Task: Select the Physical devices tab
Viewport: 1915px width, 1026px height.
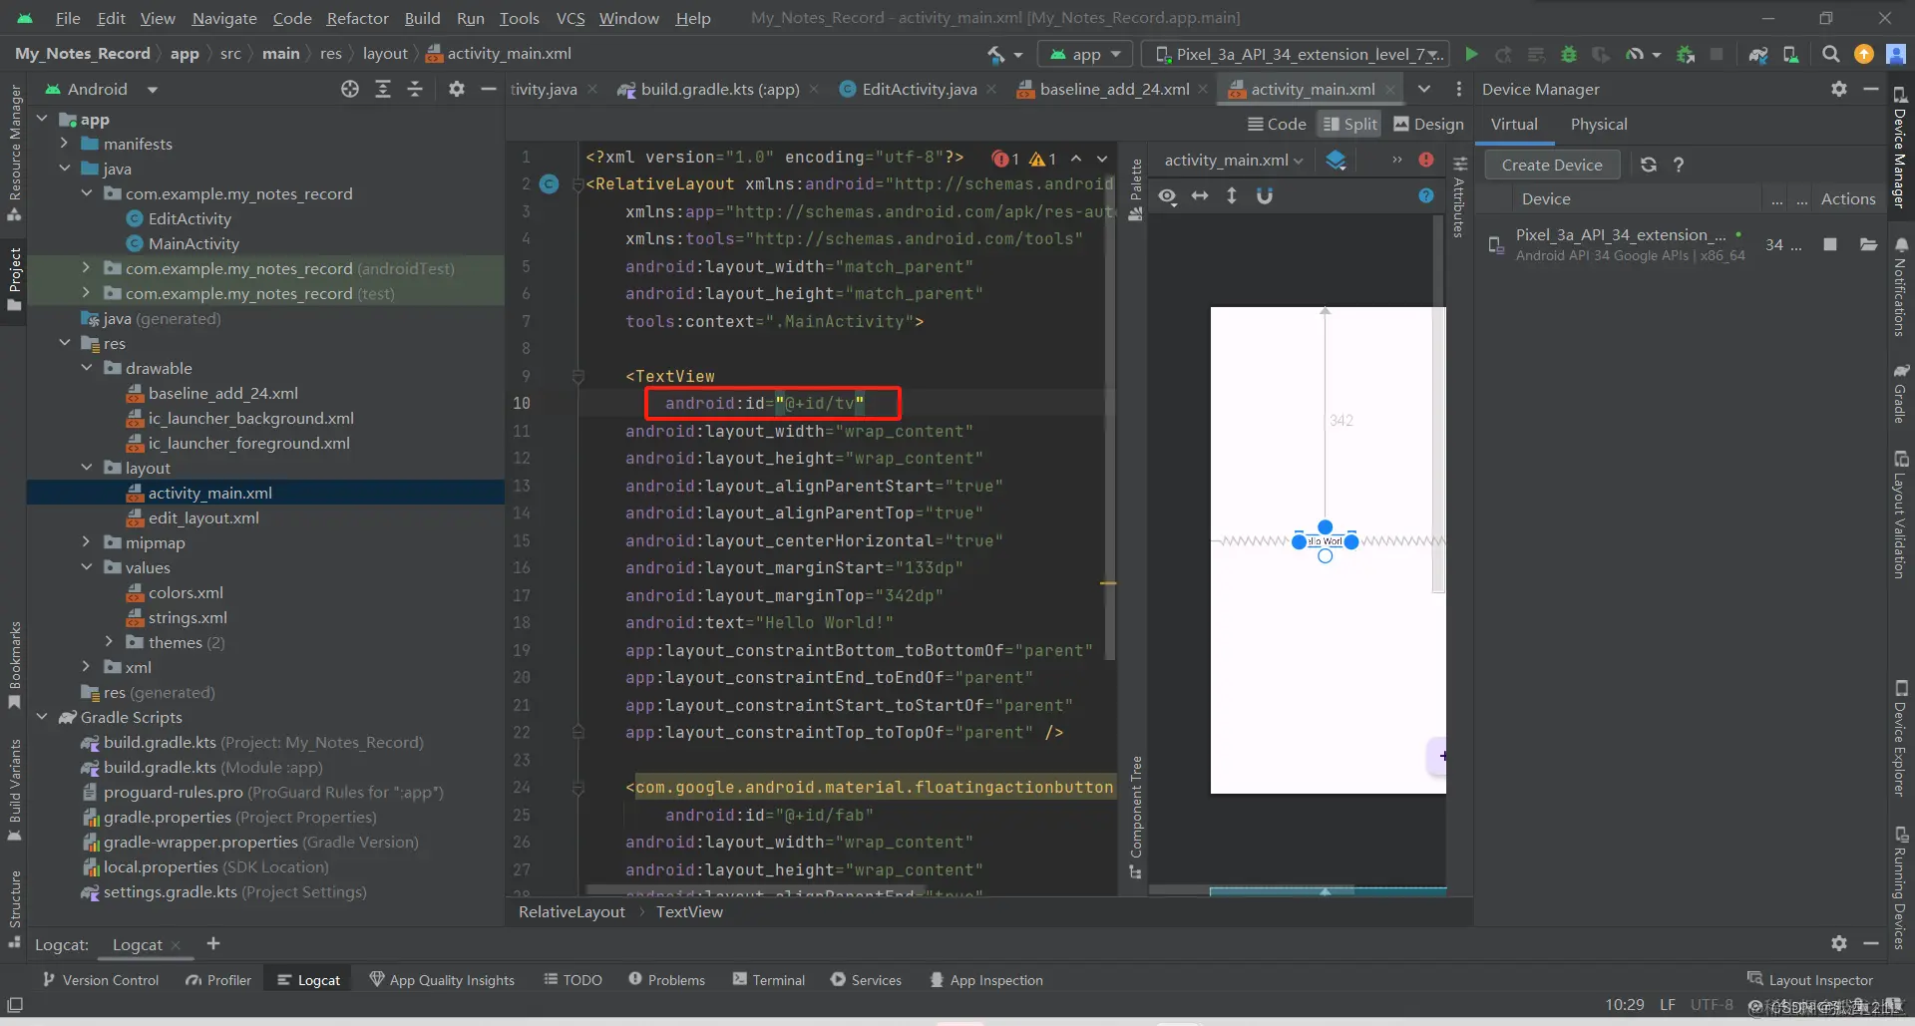Action: point(1598,124)
